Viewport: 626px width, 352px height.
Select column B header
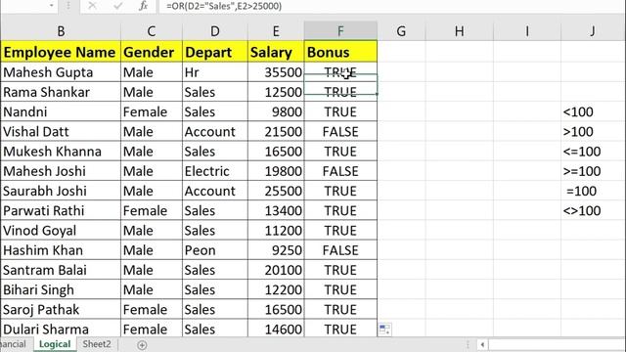[x=61, y=30]
